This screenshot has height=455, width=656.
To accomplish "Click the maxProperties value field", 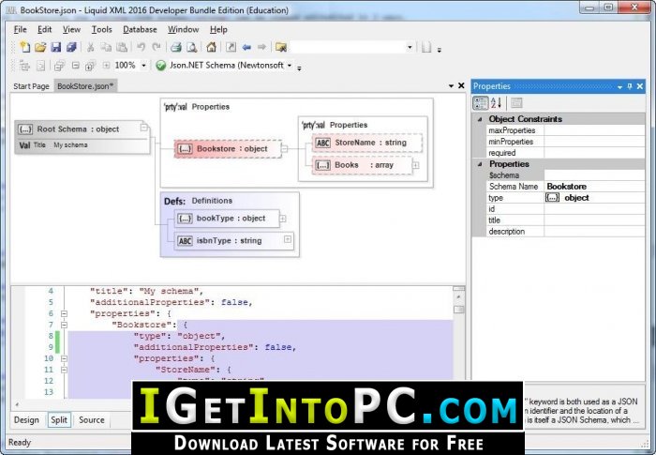I will point(594,130).
